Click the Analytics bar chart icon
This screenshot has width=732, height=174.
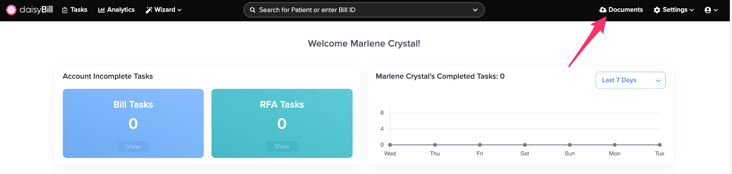102,10
